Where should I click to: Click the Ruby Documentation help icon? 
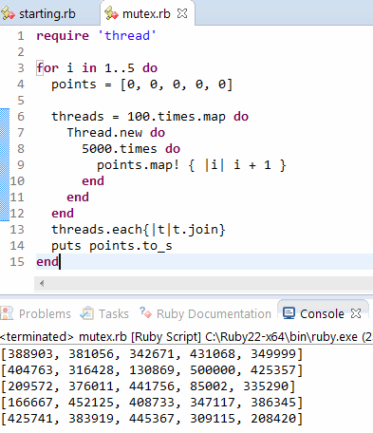click(146, 312)
